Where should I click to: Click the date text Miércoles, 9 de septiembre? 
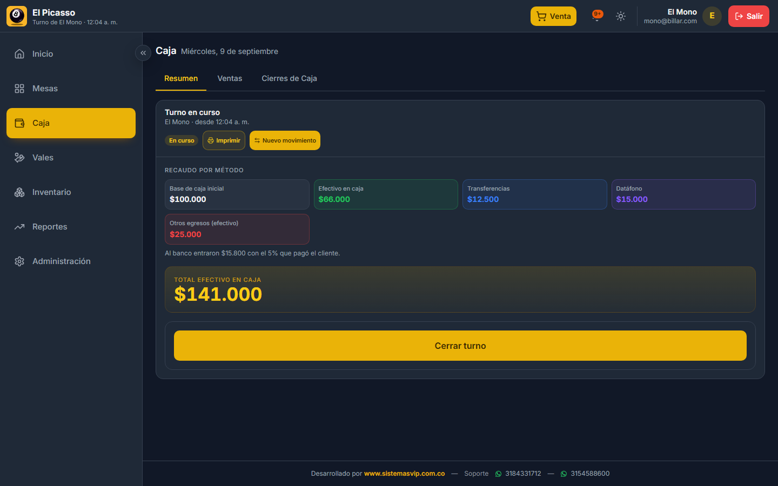230,51
